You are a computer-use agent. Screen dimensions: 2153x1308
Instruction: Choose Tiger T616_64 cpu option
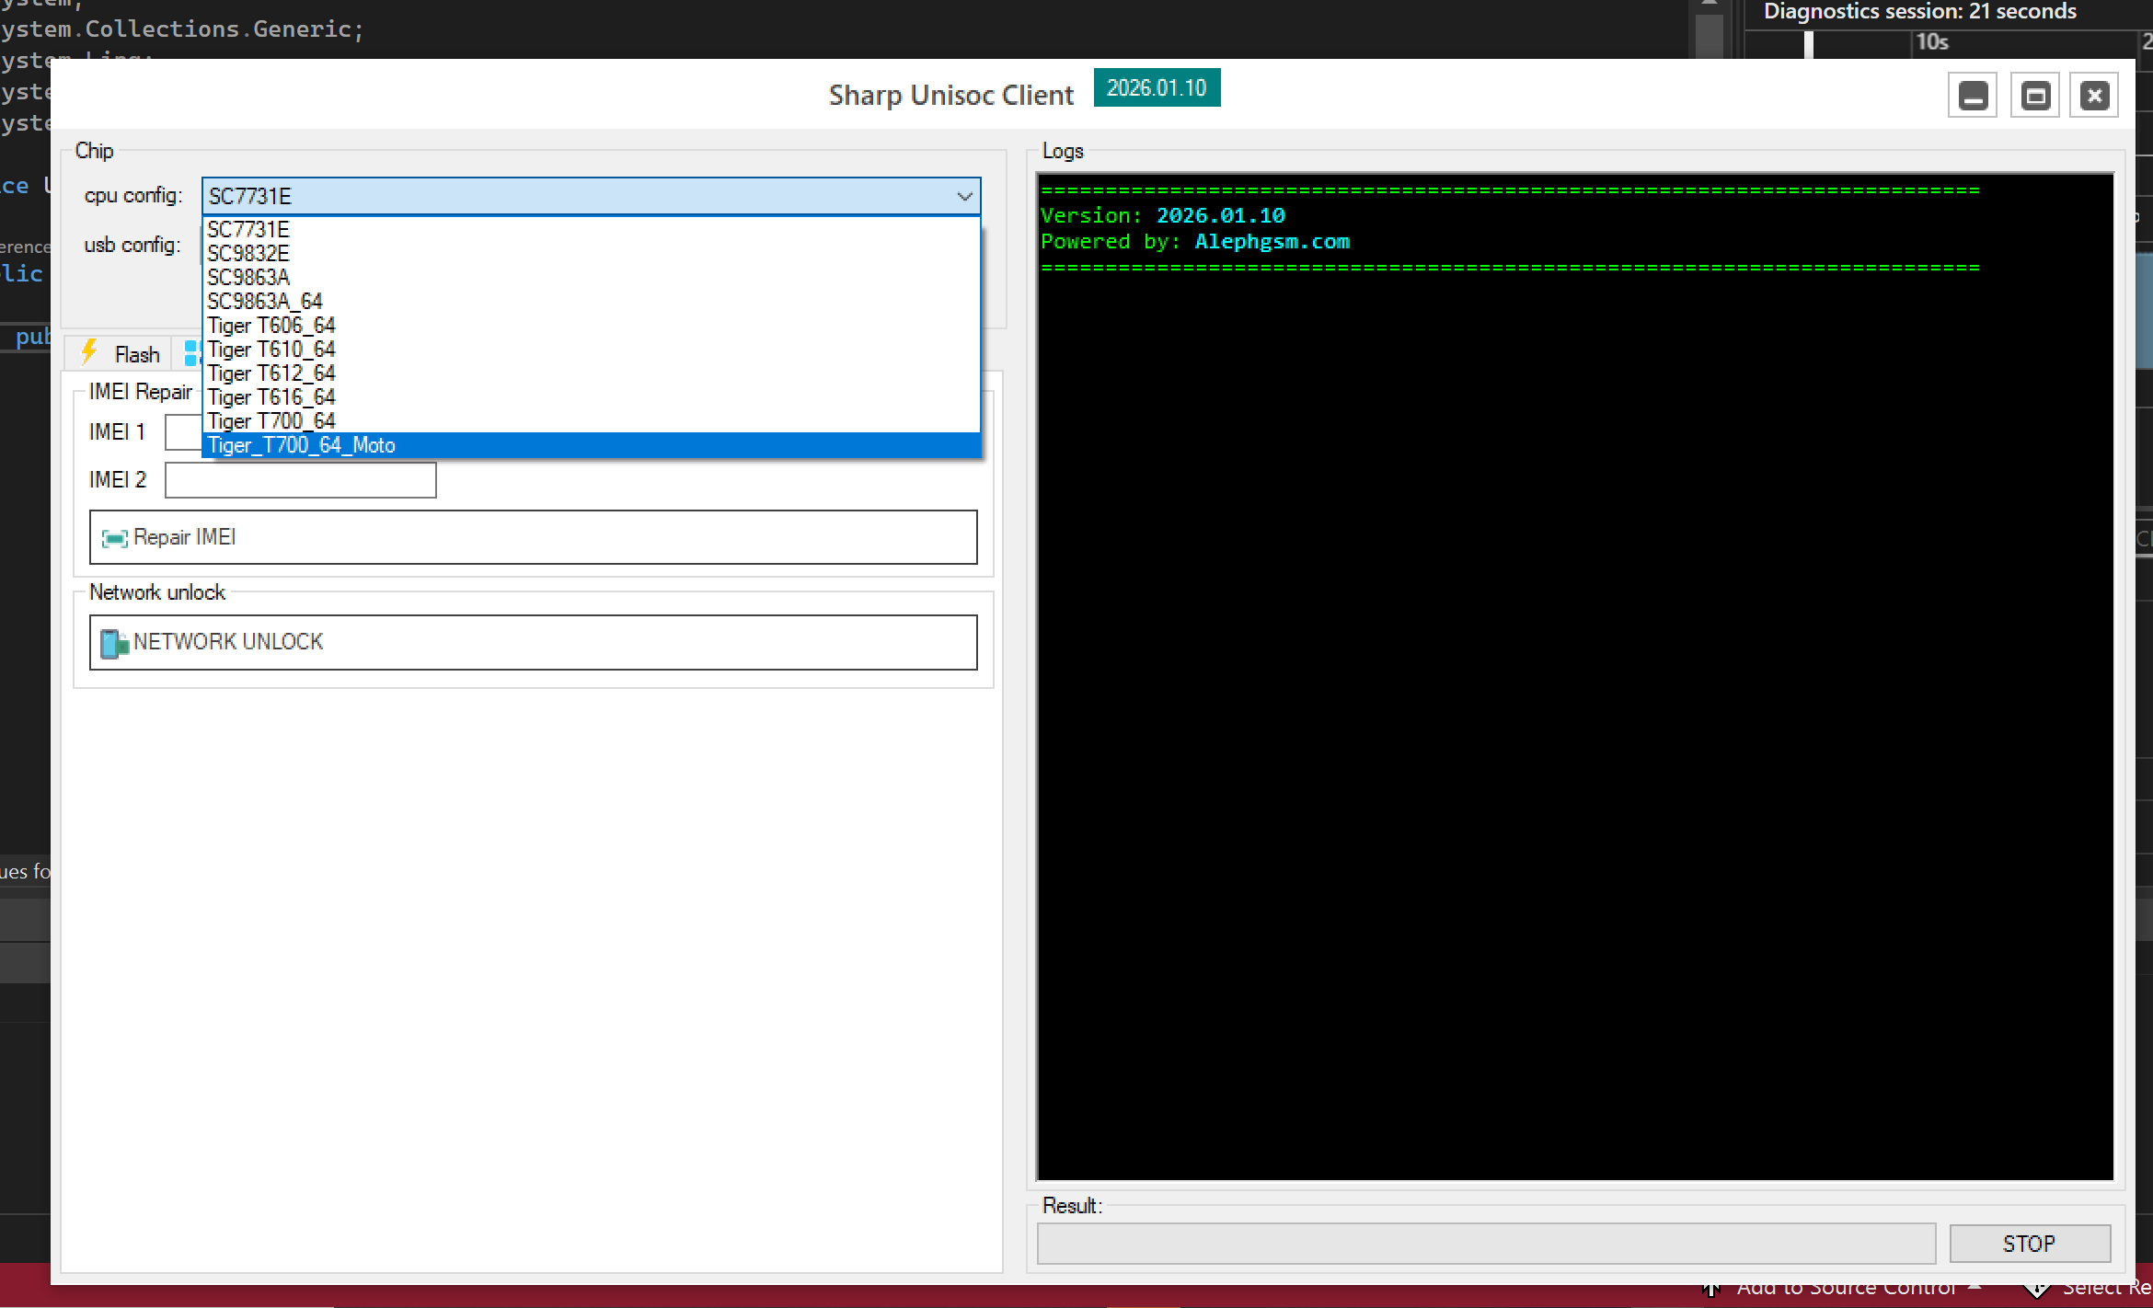(271, 397)
